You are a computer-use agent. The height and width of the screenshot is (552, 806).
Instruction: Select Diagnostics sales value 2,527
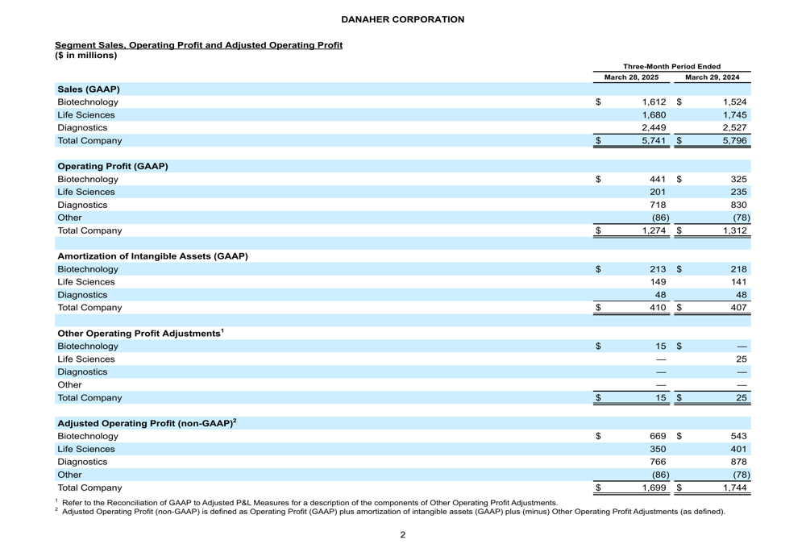[x=735, y=127]
